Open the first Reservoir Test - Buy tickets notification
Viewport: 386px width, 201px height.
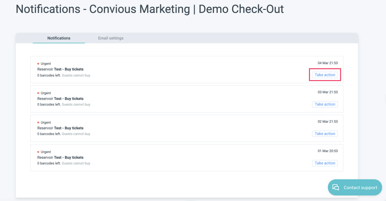[60, 69]
